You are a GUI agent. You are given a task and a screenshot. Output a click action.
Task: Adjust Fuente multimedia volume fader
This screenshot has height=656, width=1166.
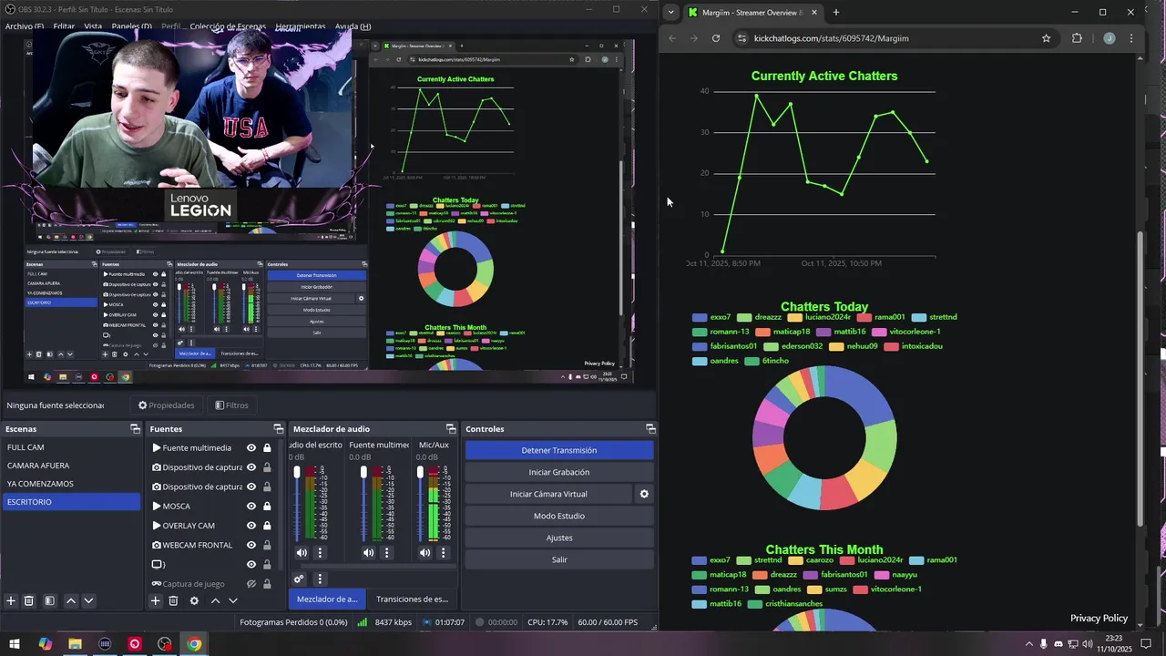(x=363, y=472)
